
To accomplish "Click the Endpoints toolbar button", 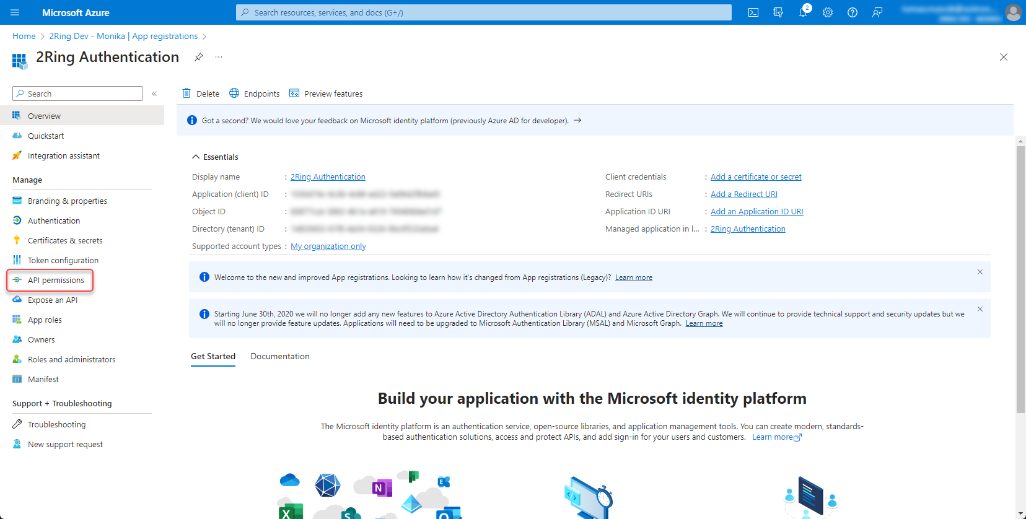I will coord(255,94).
